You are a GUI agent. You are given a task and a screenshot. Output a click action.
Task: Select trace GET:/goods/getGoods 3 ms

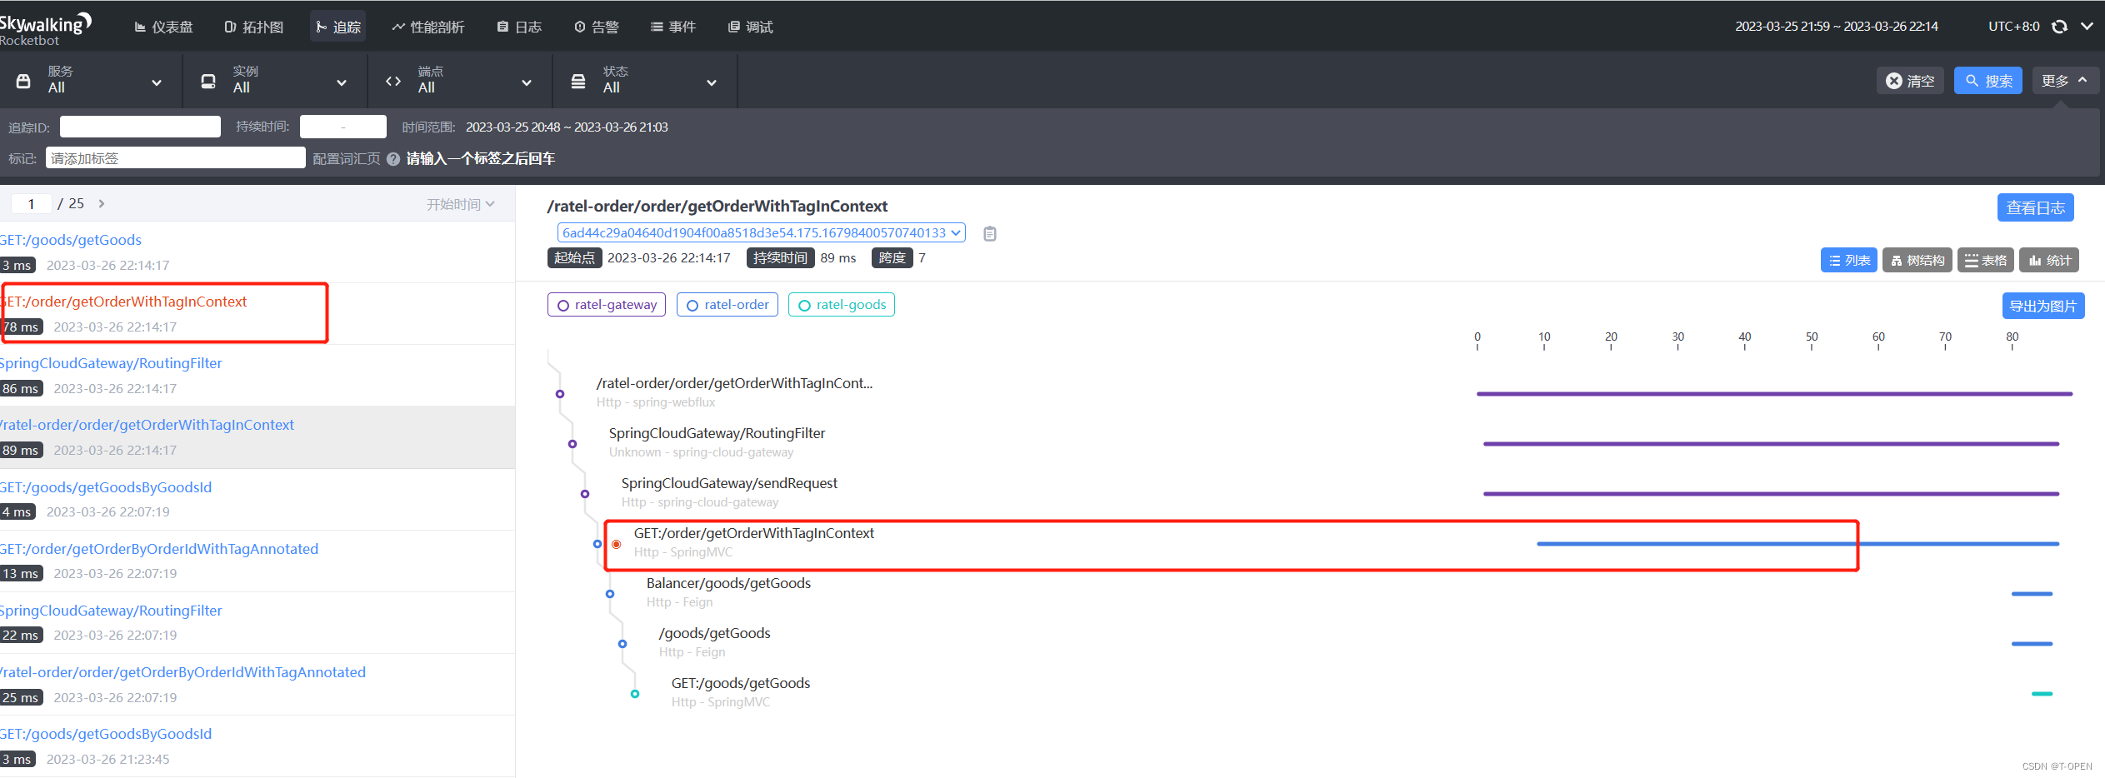pos(257,252)
